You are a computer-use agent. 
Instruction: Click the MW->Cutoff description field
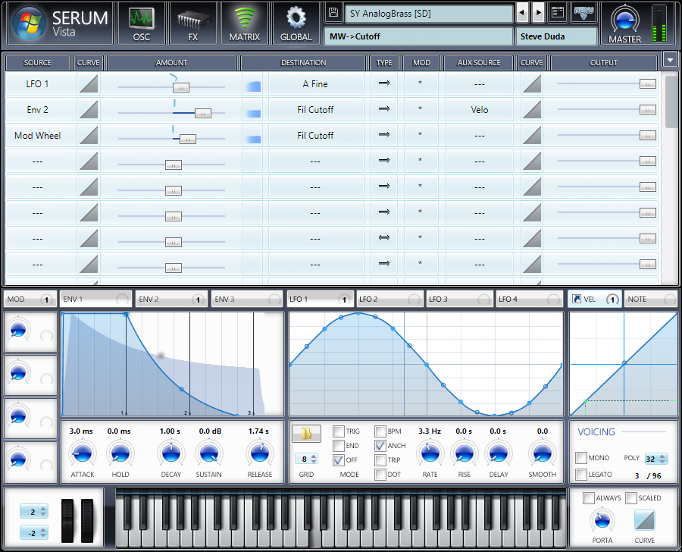pos(418,36)
